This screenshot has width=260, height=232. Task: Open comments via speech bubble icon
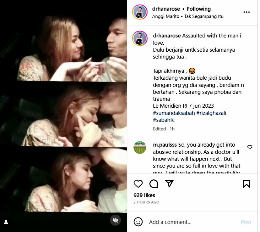tap(154, 184)
